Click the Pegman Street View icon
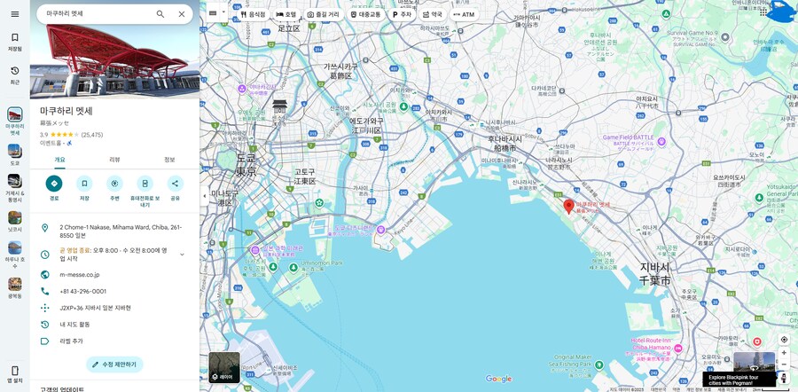The image size is (798, 392). pyautogui.click(x=784, y=379)
